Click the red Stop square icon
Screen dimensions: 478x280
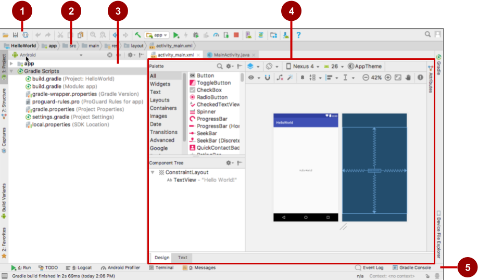[236, 35]
